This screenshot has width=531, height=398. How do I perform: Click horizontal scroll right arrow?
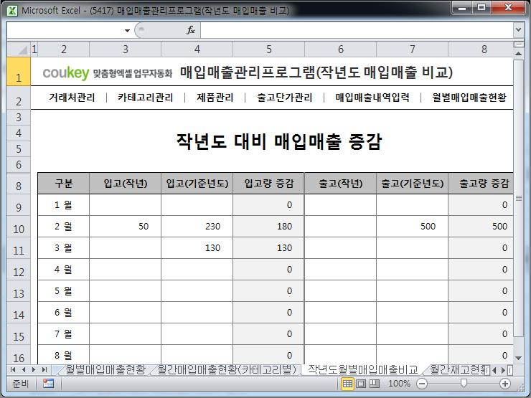click(x=503, y=370)
